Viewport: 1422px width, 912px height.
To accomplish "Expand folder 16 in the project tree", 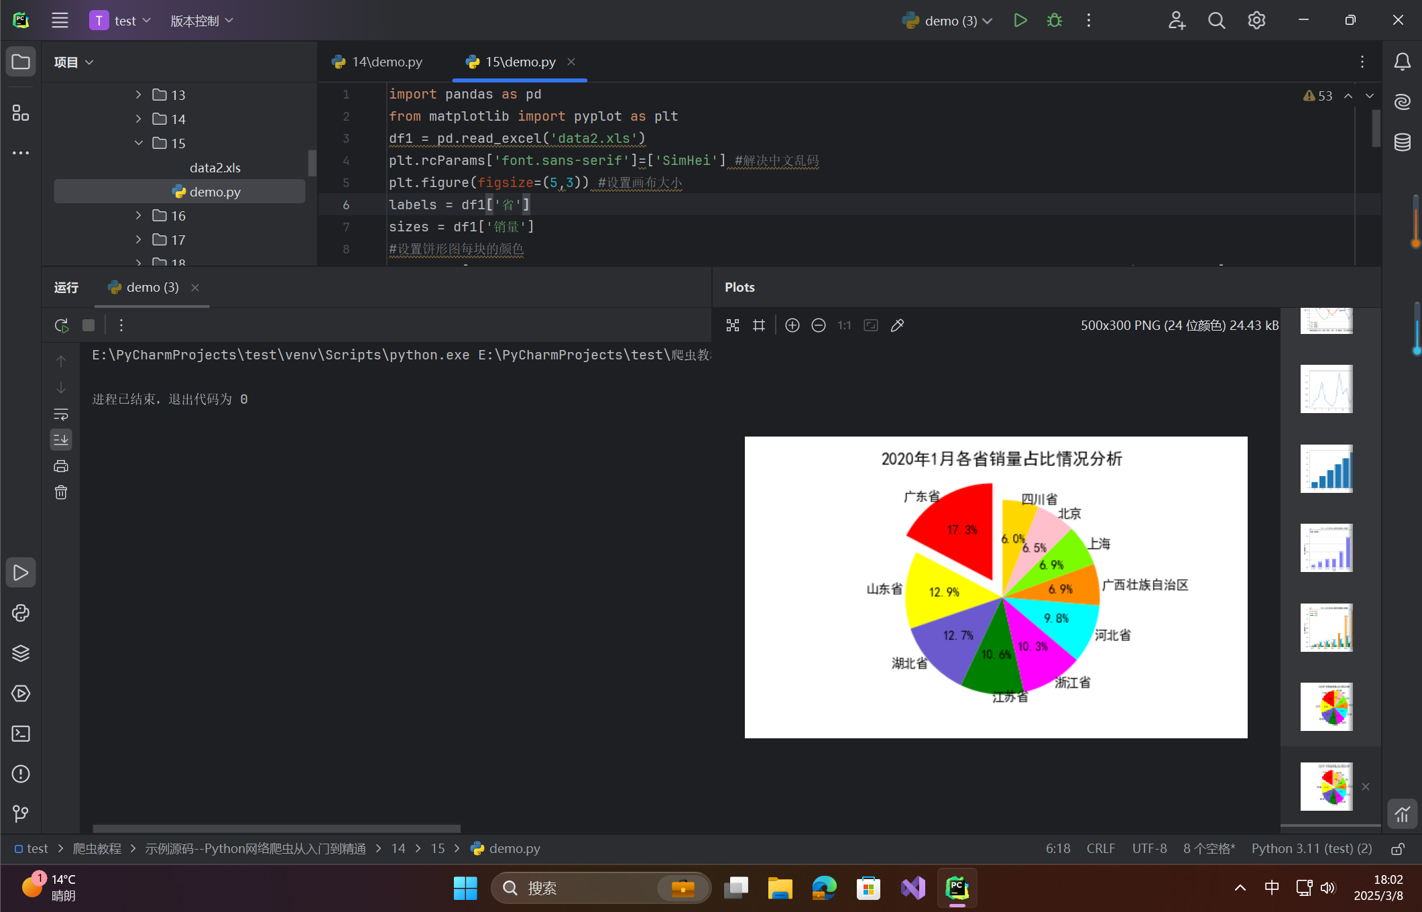I will (138, 215).
